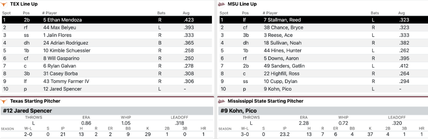The width and height of the screenshot is (428, 139).
Task: Select Kohn, Pico pitcher row in MSU lineup
Action: coord(323,89)
